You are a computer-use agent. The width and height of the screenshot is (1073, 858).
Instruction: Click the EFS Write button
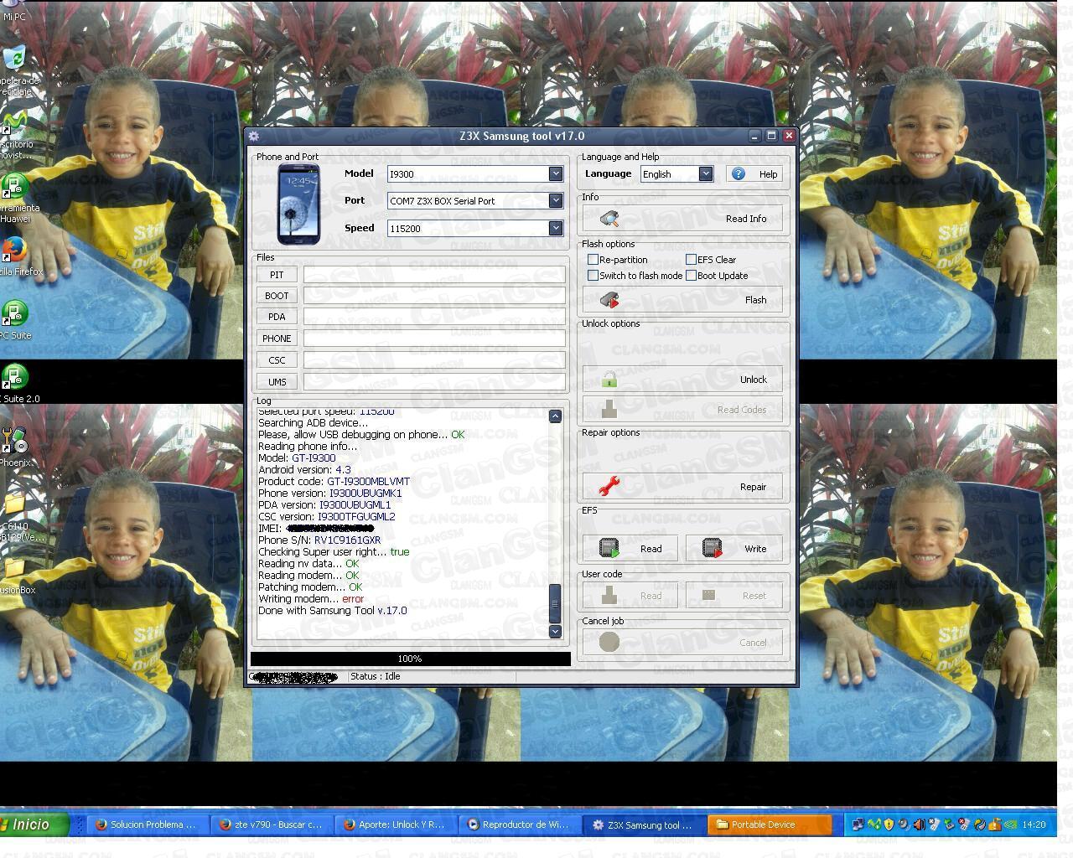pos(734,549)
